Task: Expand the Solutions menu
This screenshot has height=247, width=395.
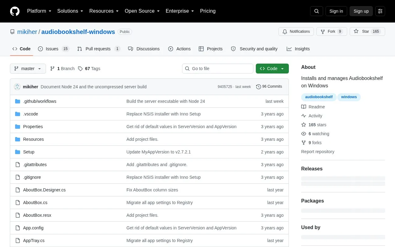Action: 70,11
